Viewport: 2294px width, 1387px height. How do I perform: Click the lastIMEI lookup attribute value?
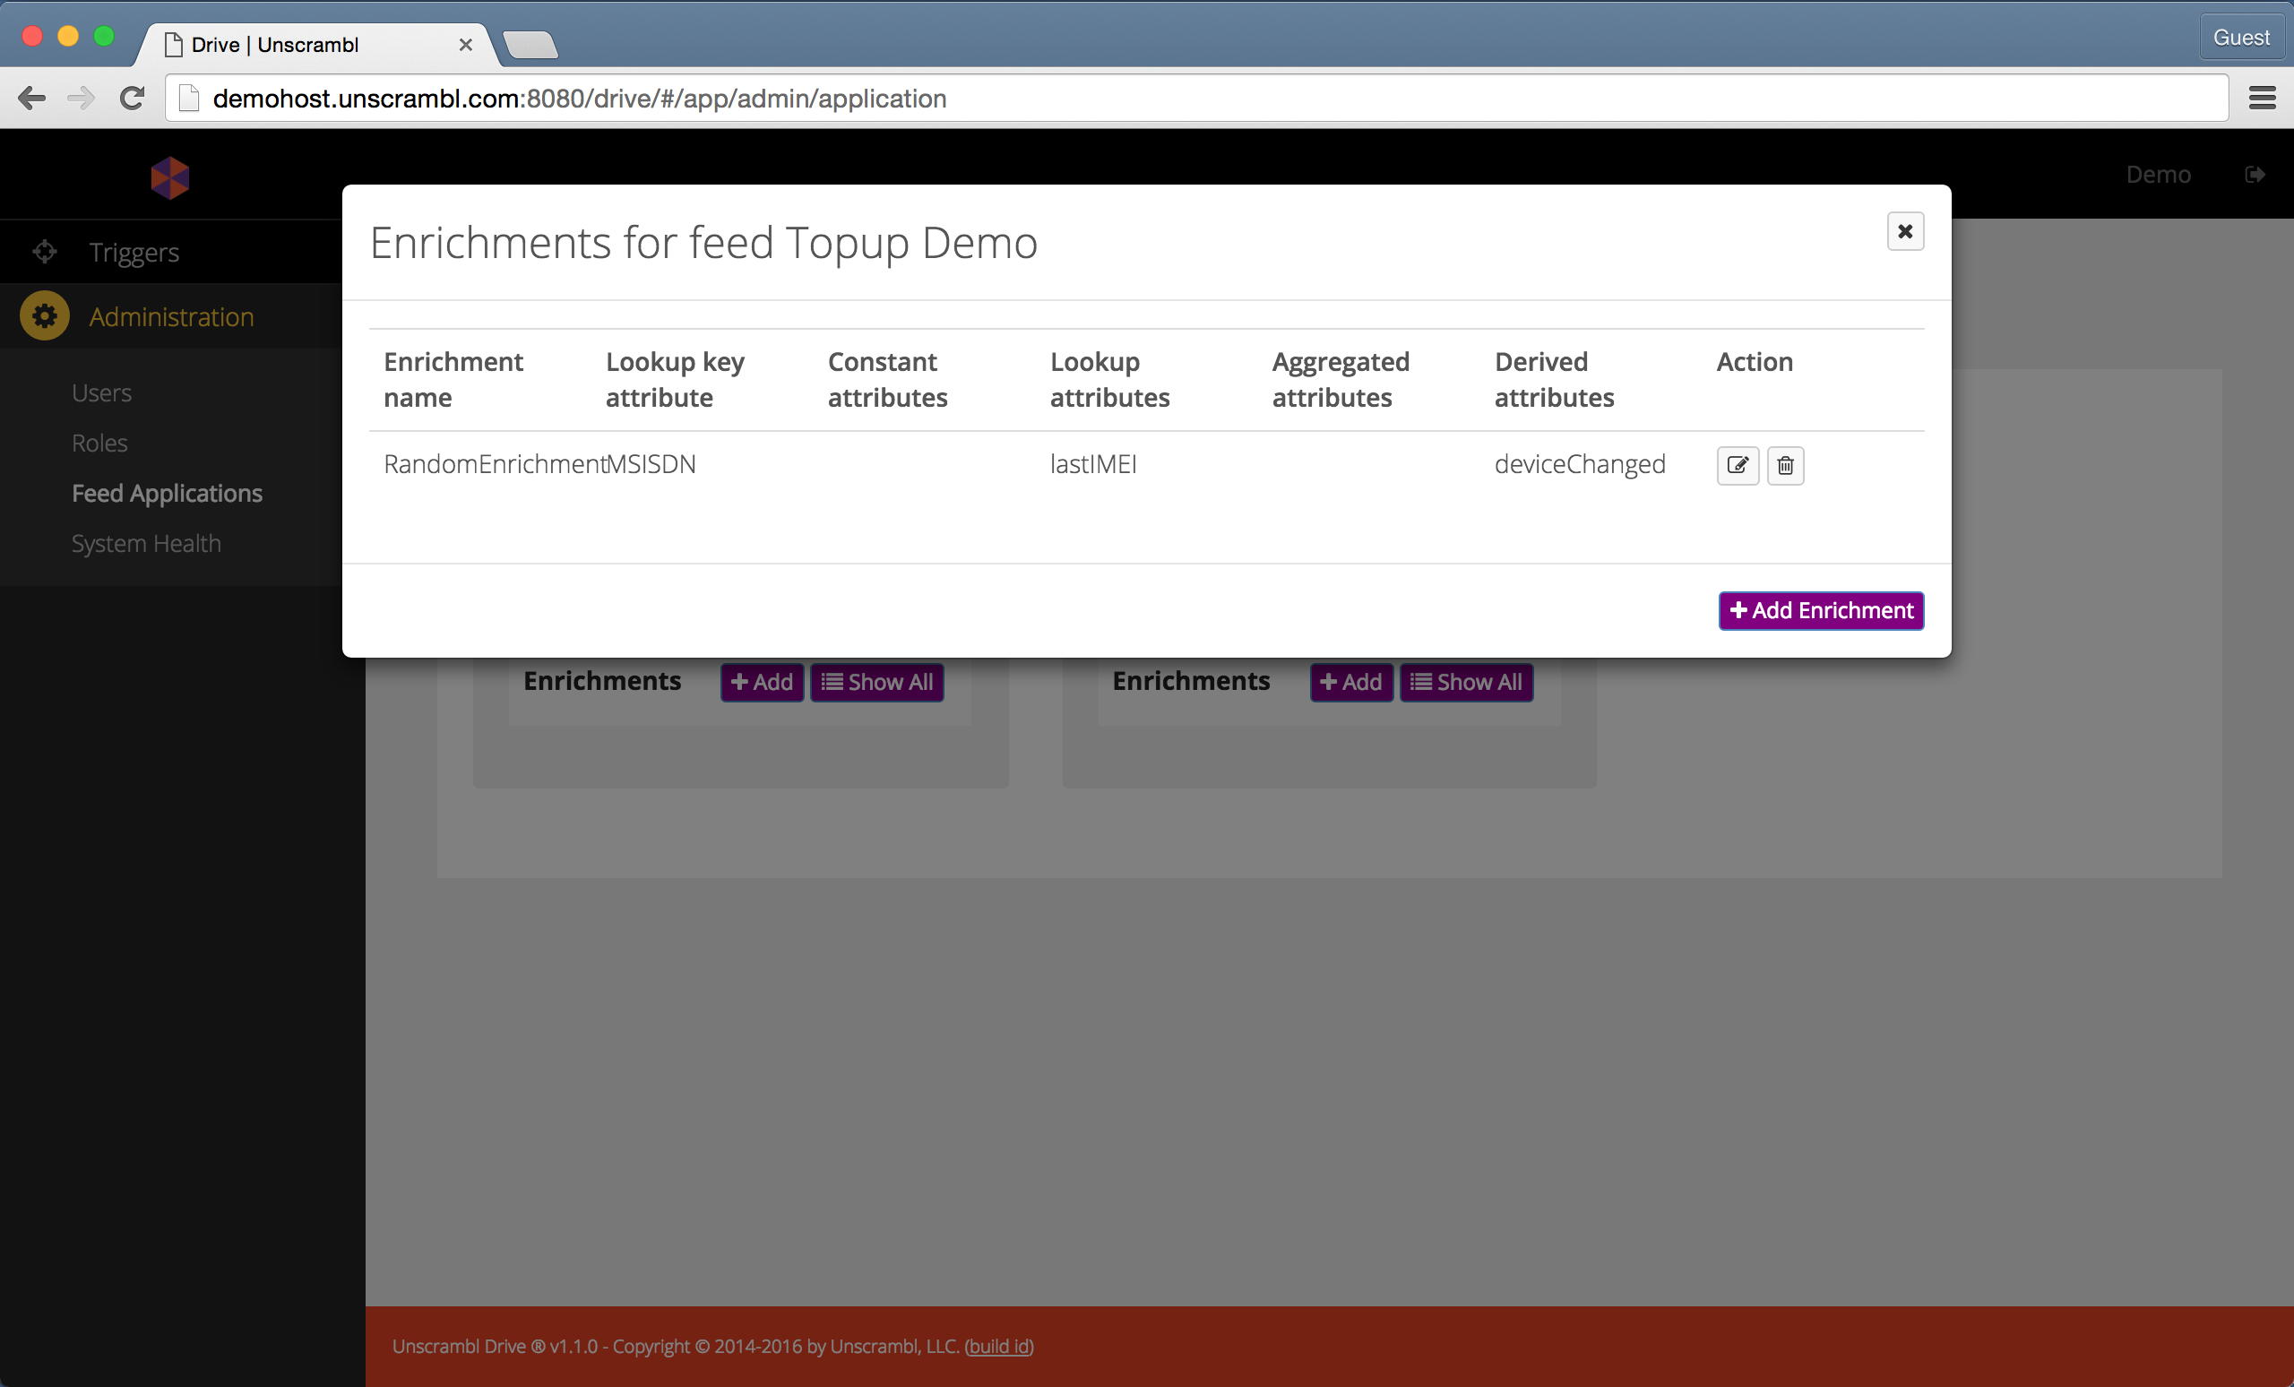pyautogui.click(x=1093, y=463)
